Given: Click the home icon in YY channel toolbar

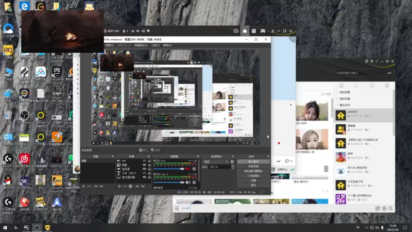Looking at the screenshot, I should tap(245, 31).
